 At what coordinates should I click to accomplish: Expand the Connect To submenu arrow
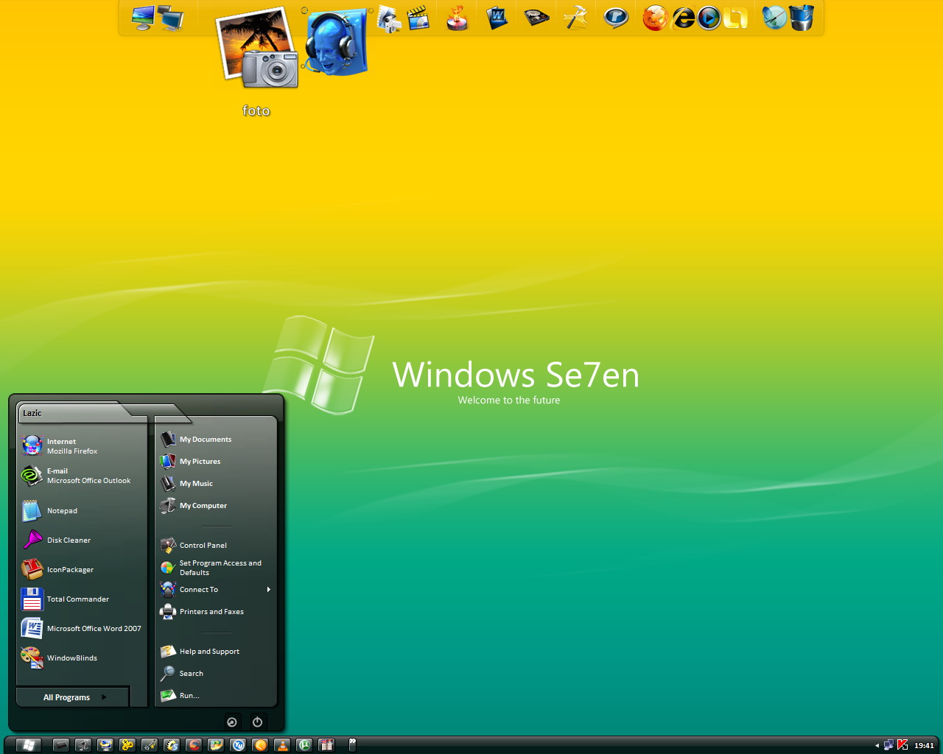tap(268, 590)
